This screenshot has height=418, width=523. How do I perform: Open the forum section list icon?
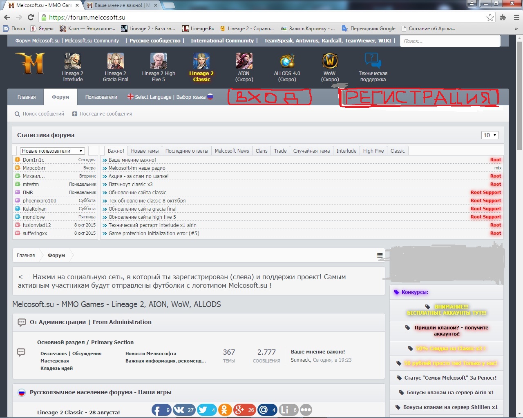(380, 256)
